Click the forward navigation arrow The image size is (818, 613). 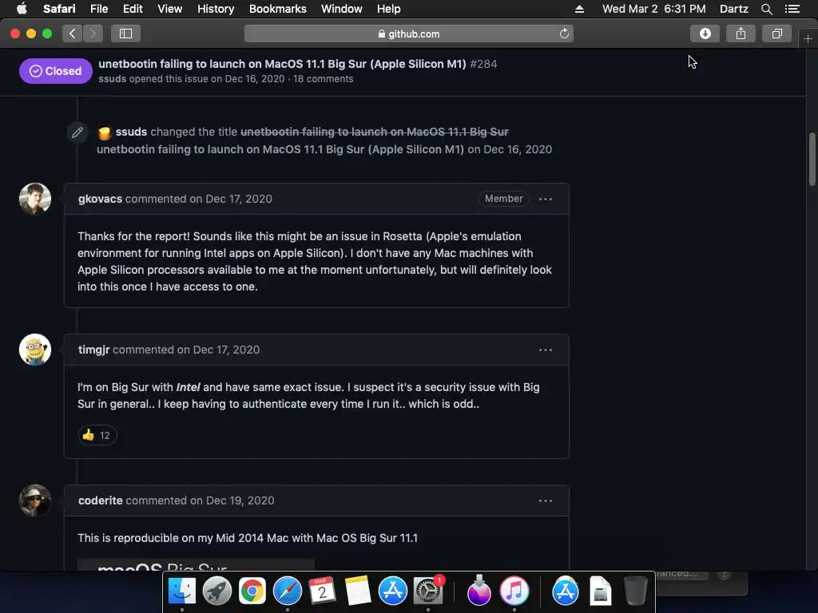93,34
